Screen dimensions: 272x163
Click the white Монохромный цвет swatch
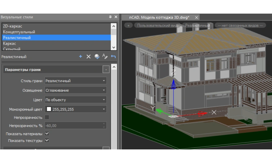pyautogui.click(x=49, y=109)
